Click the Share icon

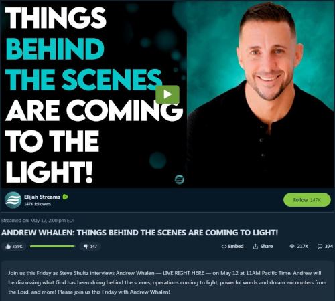pyautogui.click(x=255, y=246)
